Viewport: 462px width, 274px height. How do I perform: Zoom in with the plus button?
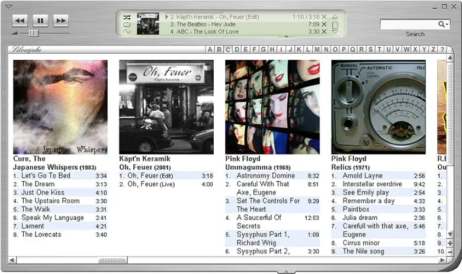point(450,243)
